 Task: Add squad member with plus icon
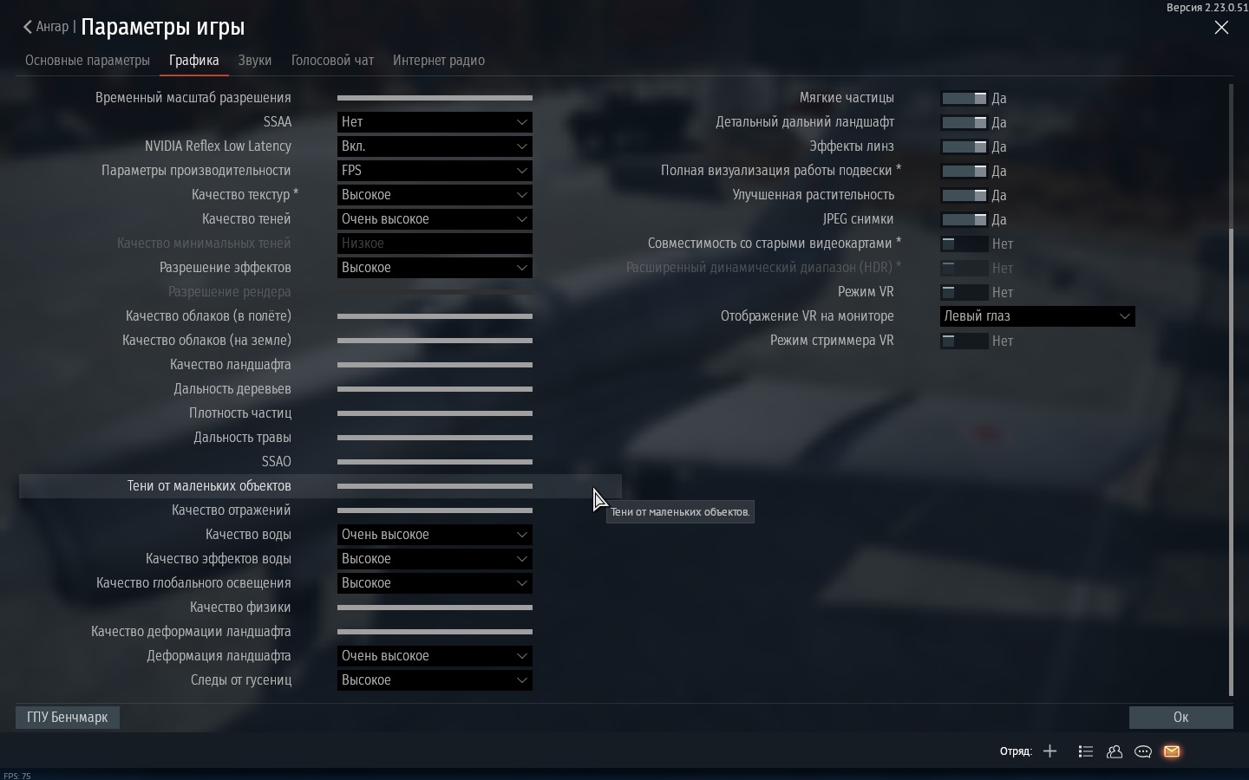(x=1050, y=751)
